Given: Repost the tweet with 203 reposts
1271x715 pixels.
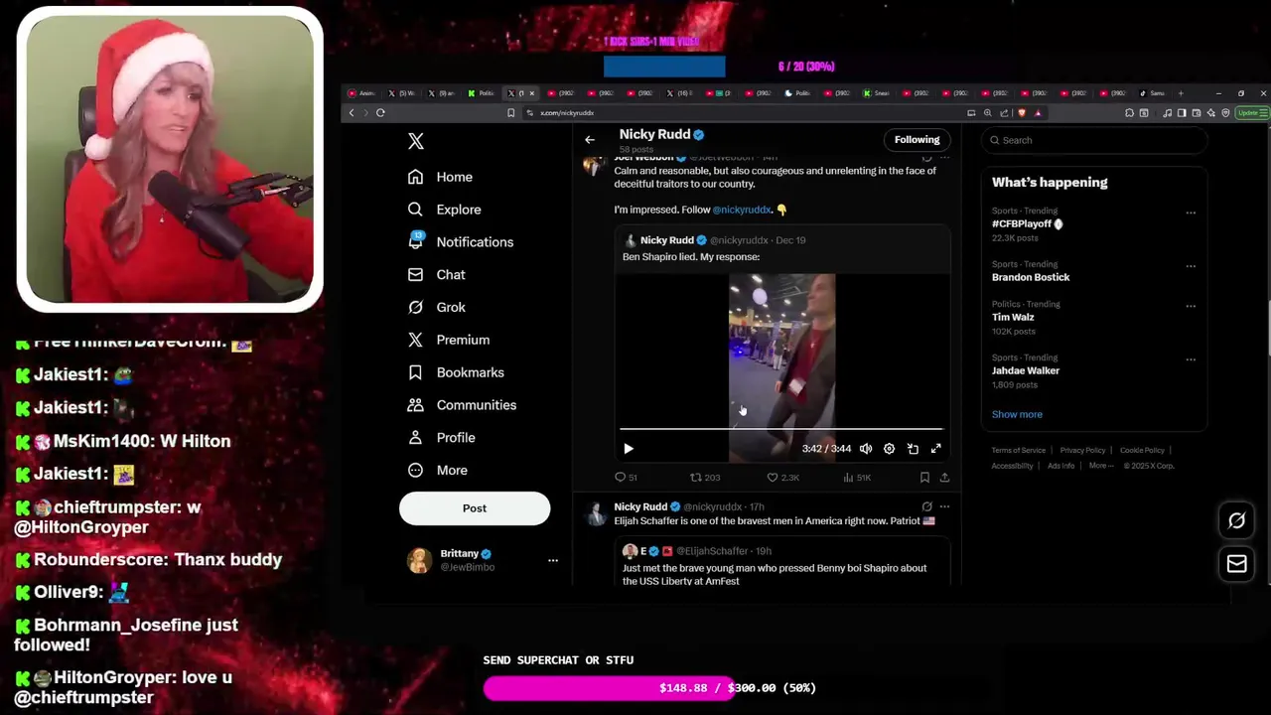Looking at the screenshot, I should pyautogui.click(x=705, y=478).
